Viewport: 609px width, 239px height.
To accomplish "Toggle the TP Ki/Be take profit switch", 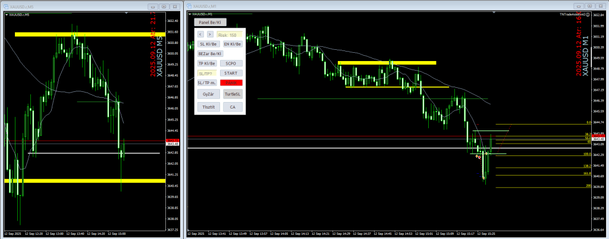I will [208, 63].
